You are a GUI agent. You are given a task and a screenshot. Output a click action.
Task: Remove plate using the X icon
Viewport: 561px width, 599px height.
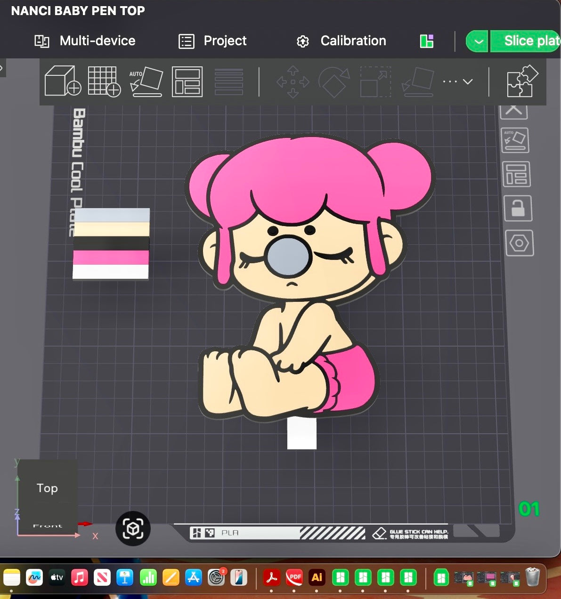[513, 111]
